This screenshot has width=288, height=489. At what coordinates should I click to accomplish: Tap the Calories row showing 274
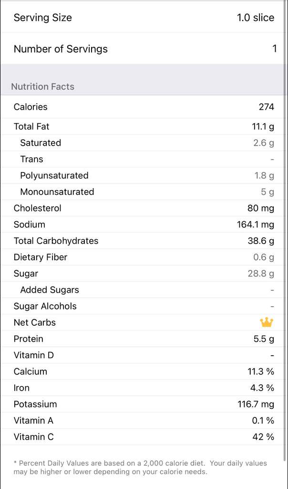point(143,107)
